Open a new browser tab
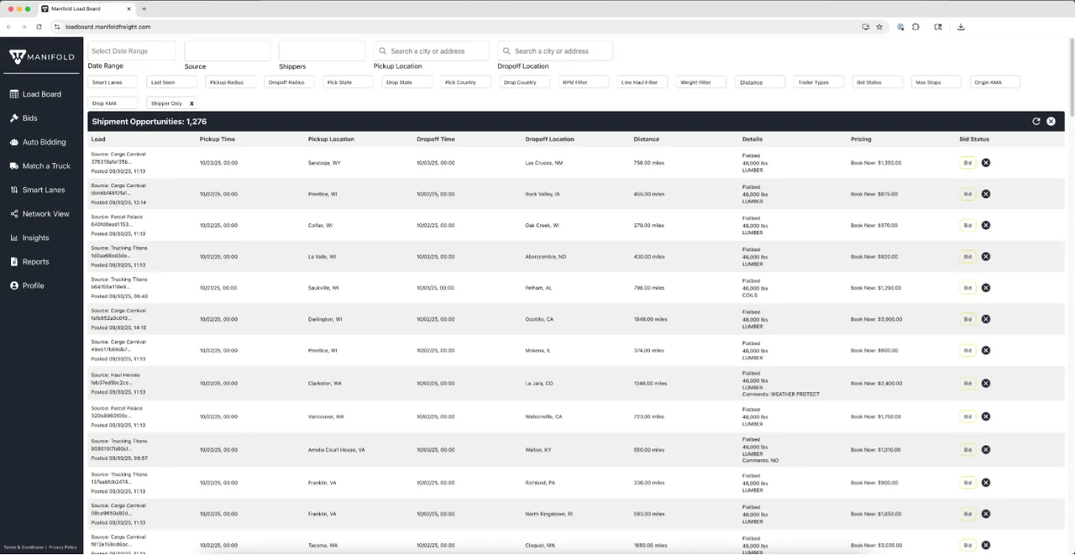This screenshot has height=555, width=1075. click(144, 8)
